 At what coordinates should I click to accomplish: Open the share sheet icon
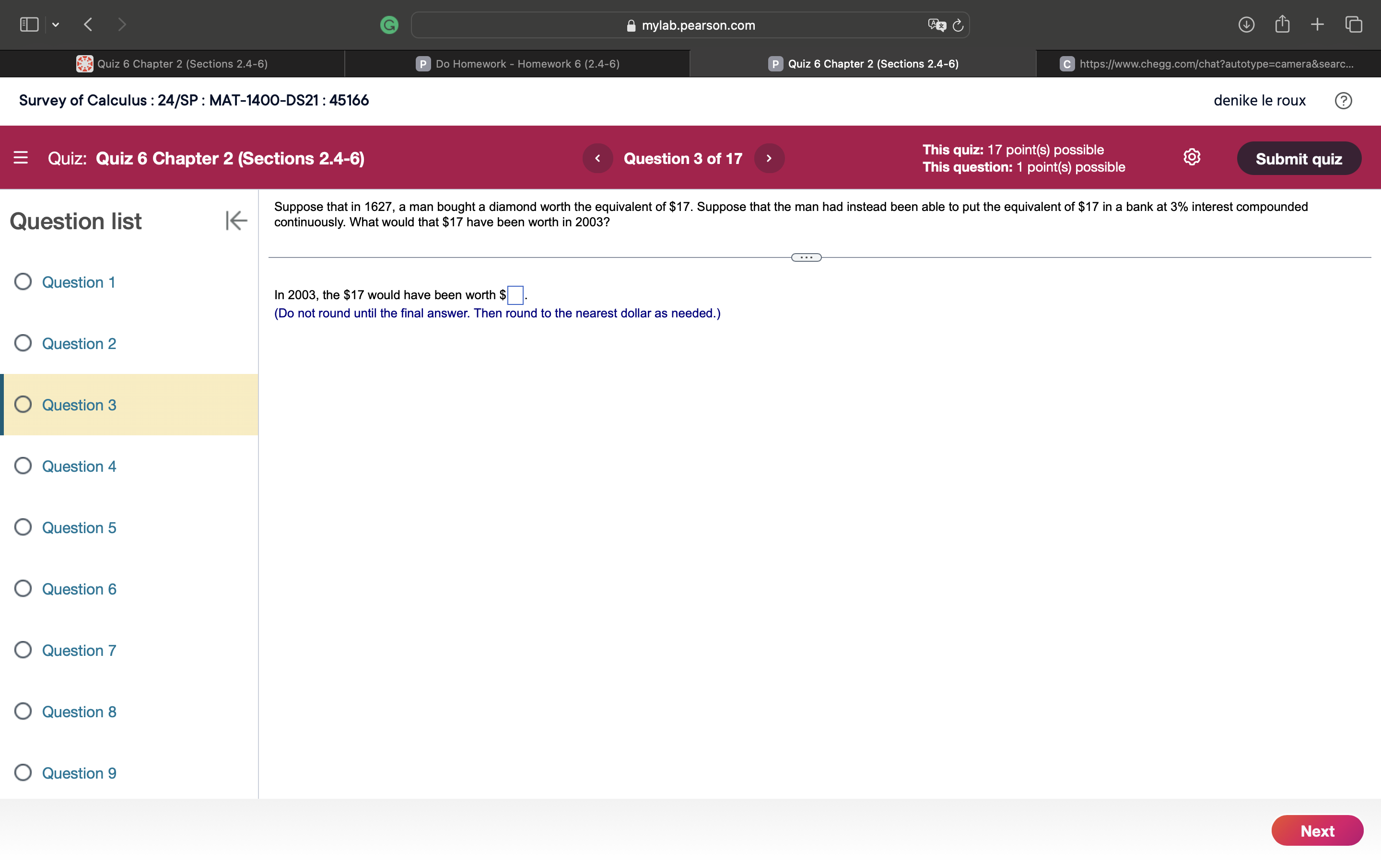(x=1282, y=24)
